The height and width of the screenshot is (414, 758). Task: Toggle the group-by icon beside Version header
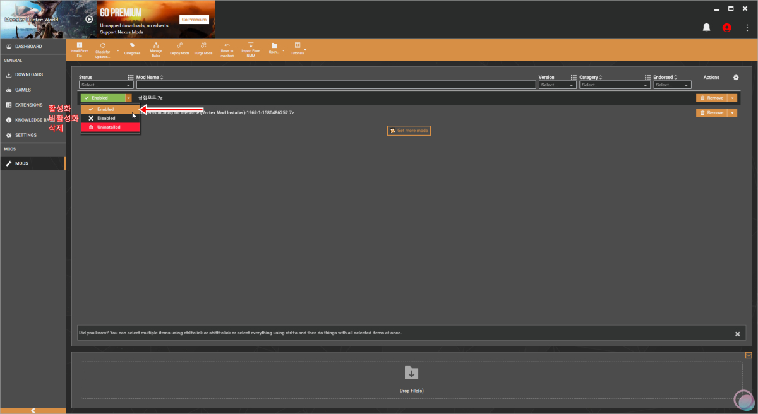(x=574, y=77)
